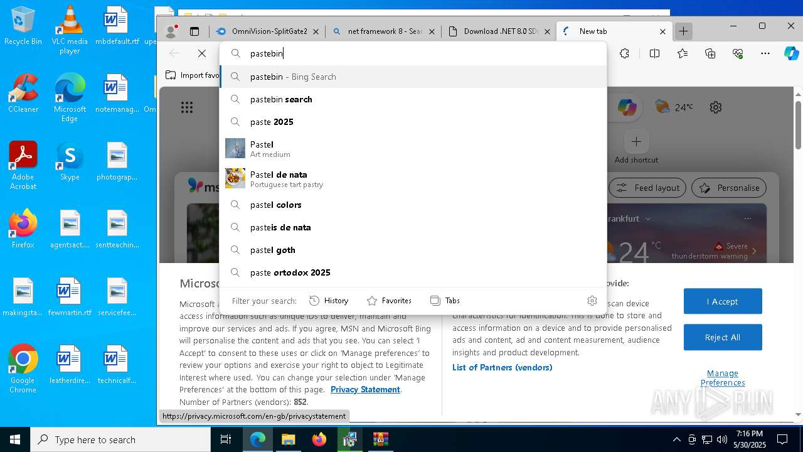Show hidden system tray icons
Viewport: 803px width, 452px height.
676,439
